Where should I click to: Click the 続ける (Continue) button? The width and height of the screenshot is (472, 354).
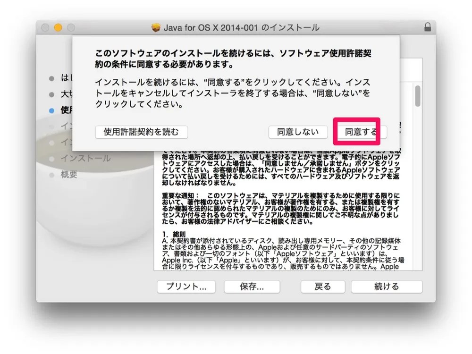pos(387,287)
